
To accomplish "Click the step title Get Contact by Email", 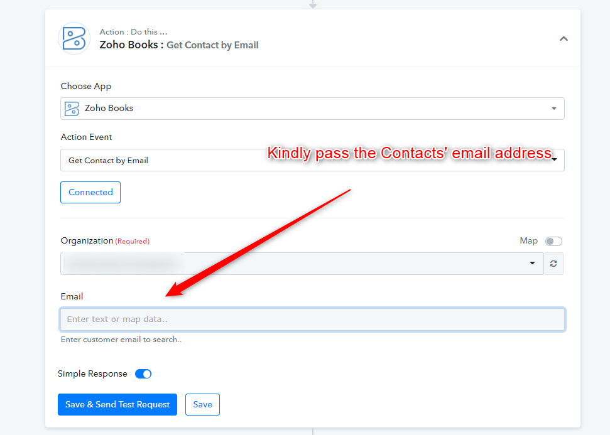I will (212, 45).
